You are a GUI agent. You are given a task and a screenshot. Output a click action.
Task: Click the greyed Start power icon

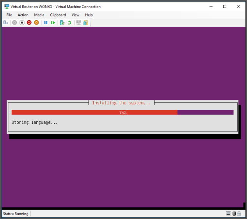14,23
